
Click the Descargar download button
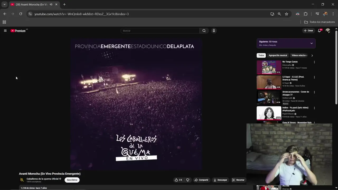tap(220, 180)
